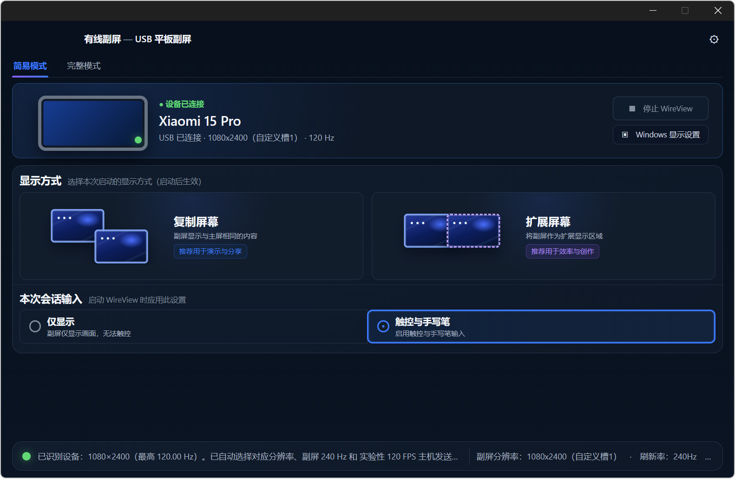
Task: Click 副屏分辨率: 1080x2400 status entry
Action: 547,457
